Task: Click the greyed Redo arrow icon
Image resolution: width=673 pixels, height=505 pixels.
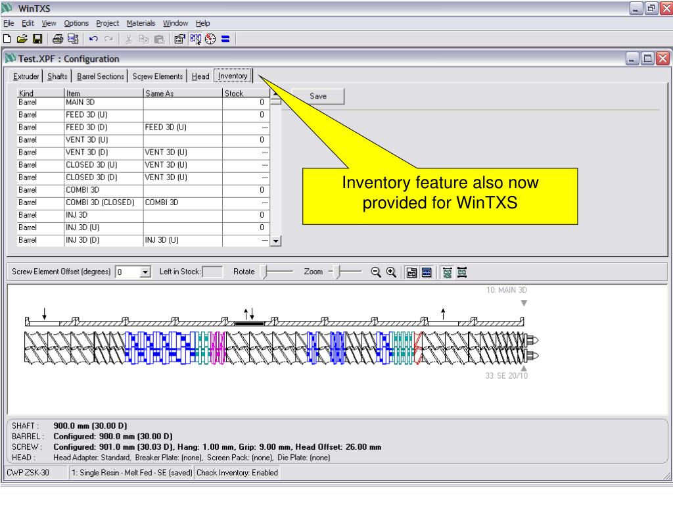Action: click(109, 39)
